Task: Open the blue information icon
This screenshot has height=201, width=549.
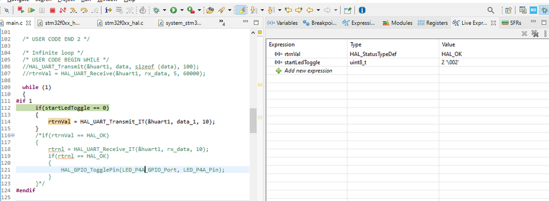Action: pos(362,10)
